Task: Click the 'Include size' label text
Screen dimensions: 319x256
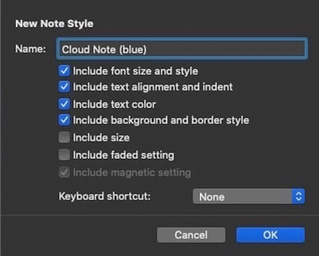Action: (101, 138)
